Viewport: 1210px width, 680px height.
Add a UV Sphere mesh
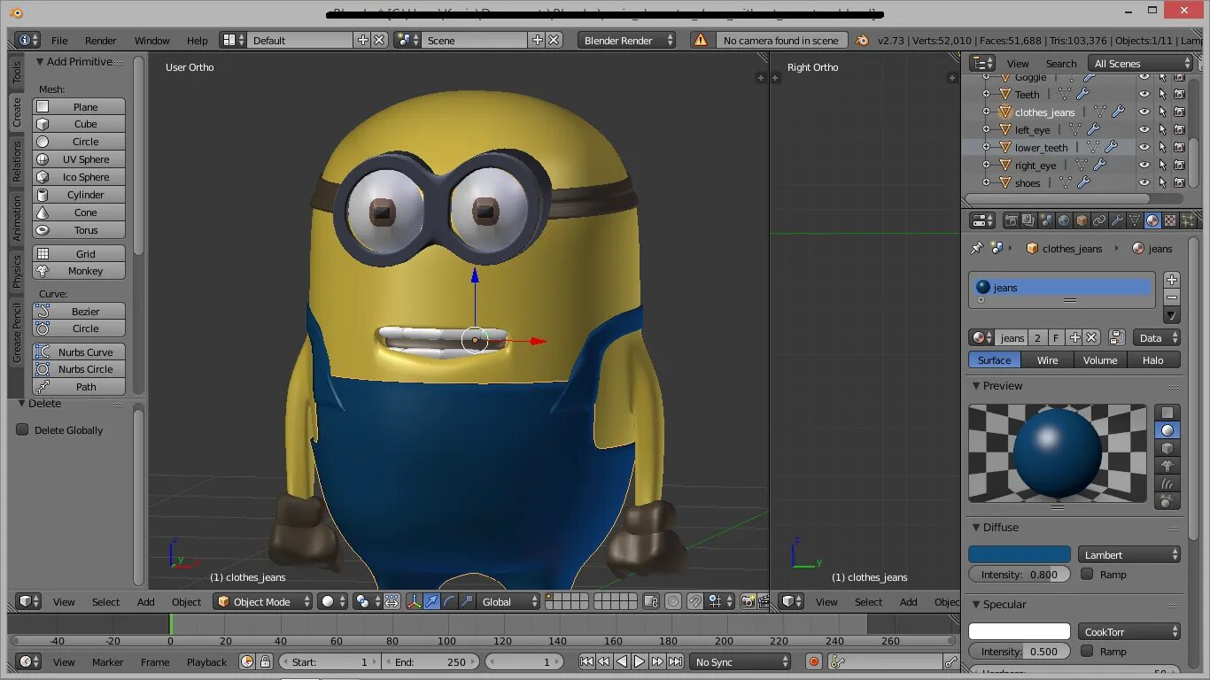(x=79, y=159)
